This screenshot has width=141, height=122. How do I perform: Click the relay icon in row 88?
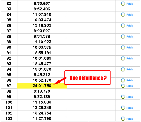pos(123,37)
